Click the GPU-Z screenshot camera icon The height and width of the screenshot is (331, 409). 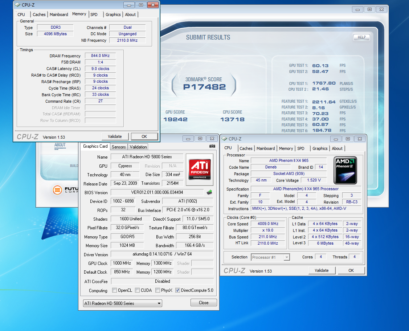pos(212,146)
